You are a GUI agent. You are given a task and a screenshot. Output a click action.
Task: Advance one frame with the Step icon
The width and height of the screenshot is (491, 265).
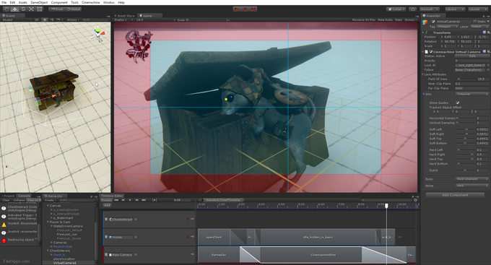tap(253, 9)
